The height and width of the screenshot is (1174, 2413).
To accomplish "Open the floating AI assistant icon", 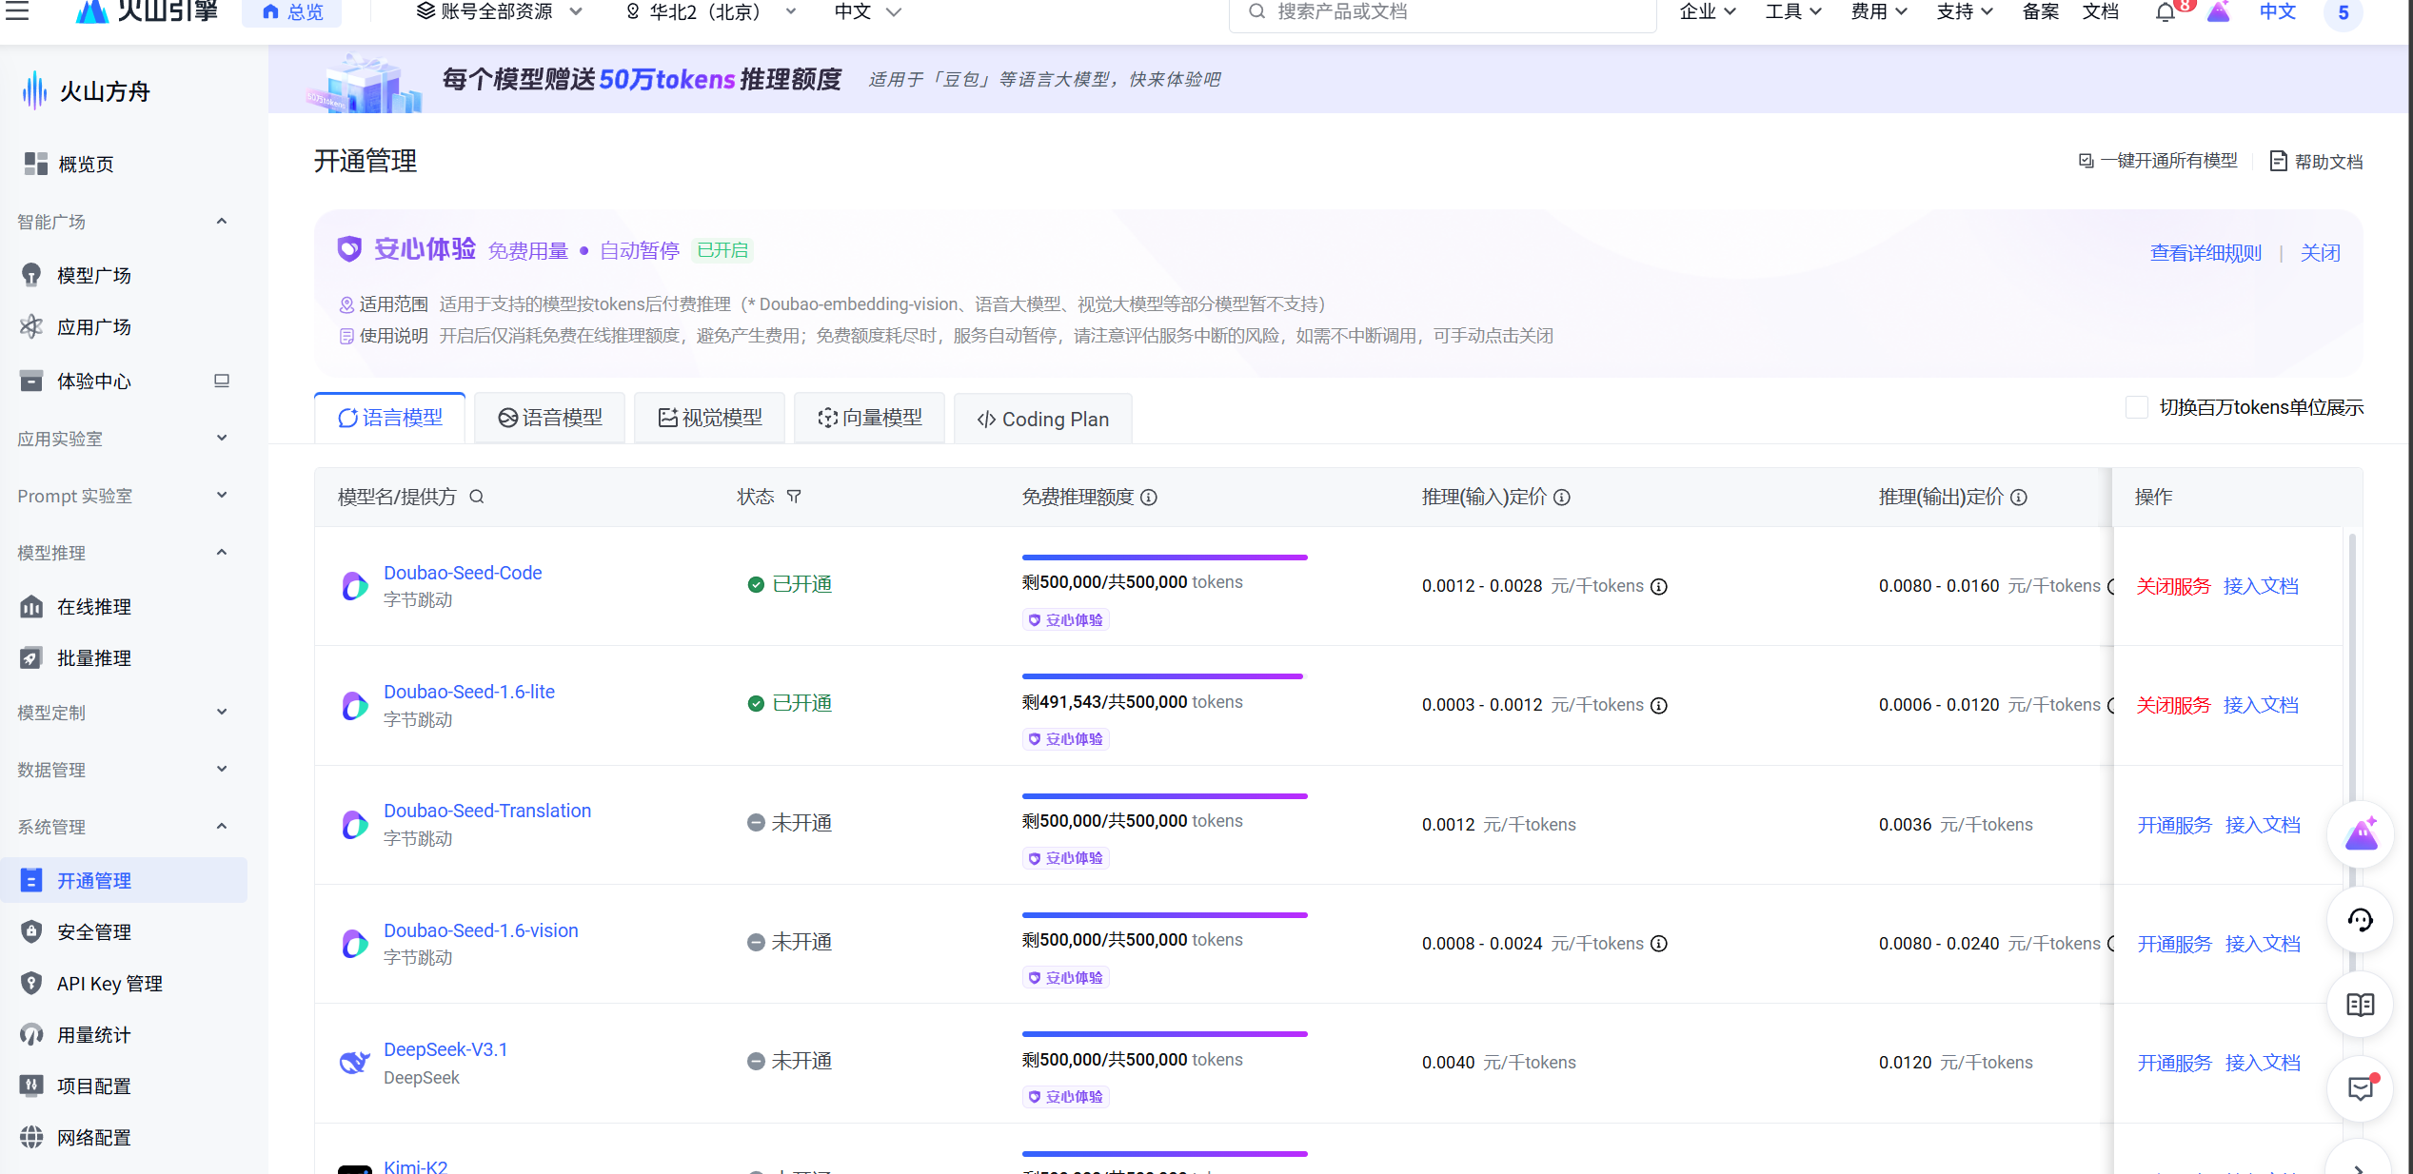I will [2360, 834].
